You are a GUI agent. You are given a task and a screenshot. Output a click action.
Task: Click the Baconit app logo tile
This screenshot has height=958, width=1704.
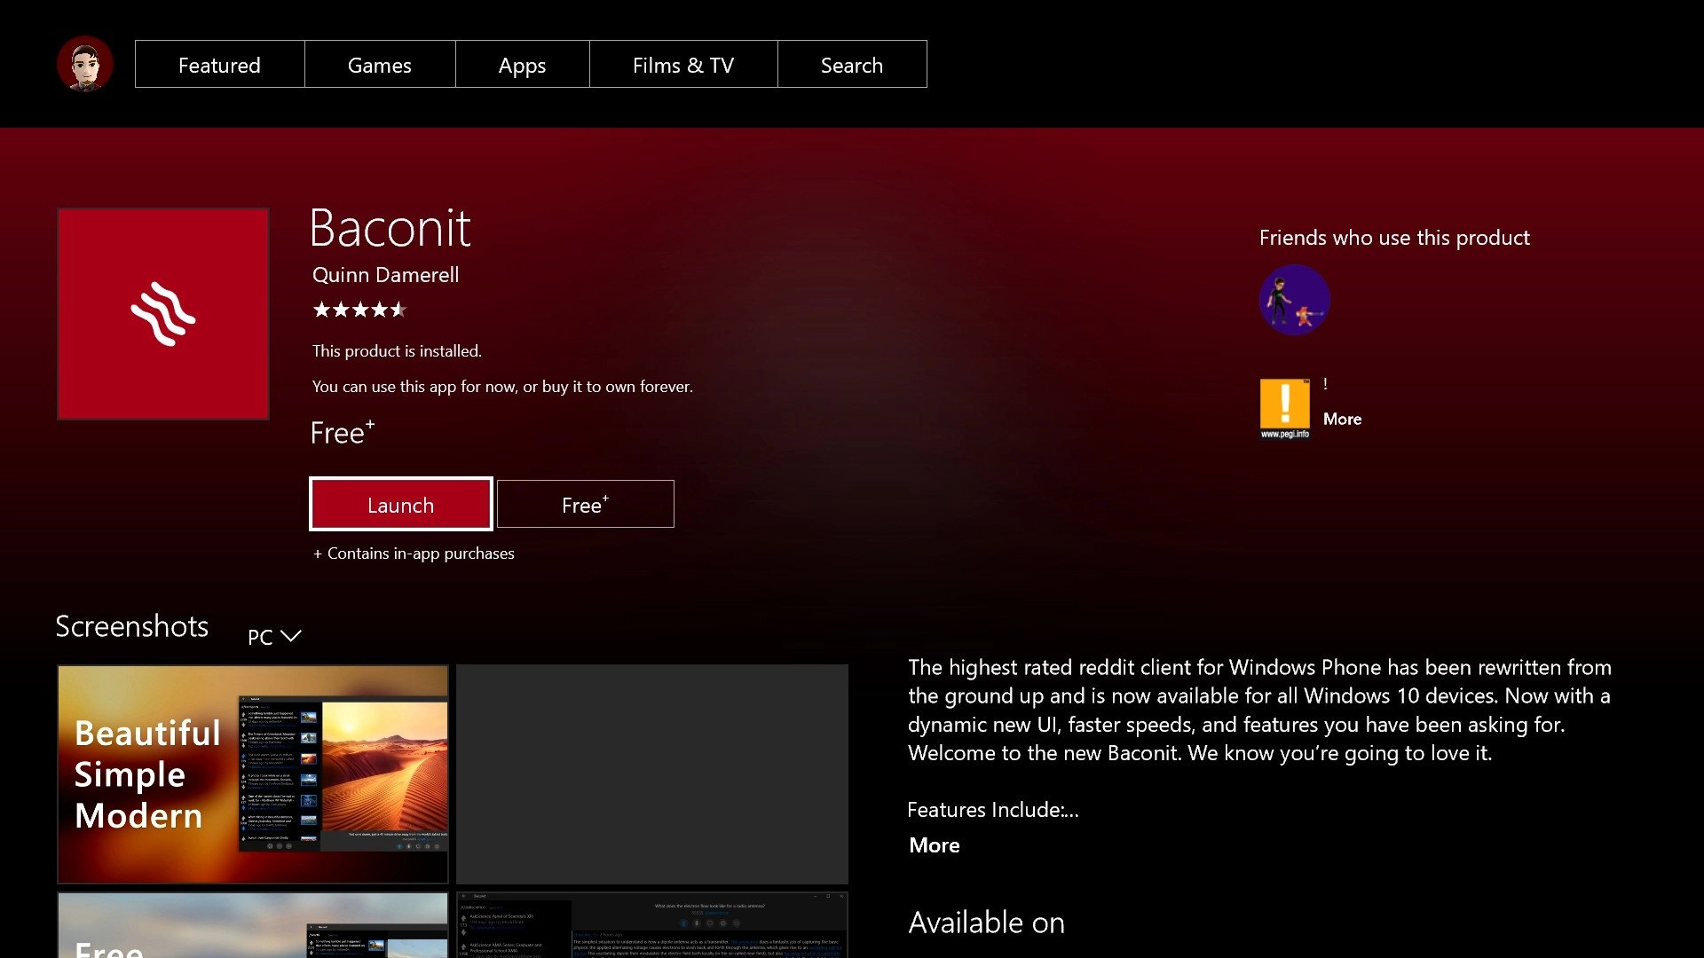point(163,314)
